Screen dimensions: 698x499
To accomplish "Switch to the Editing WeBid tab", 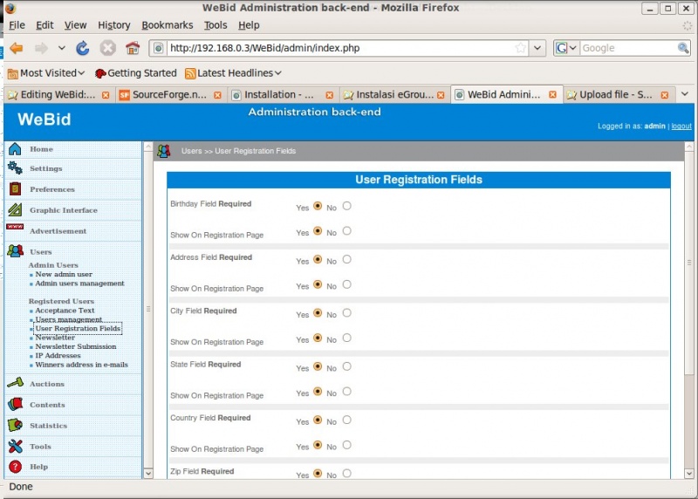I will (52, 94).
